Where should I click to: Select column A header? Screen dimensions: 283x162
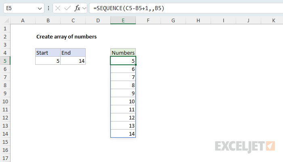coord(23,20)
